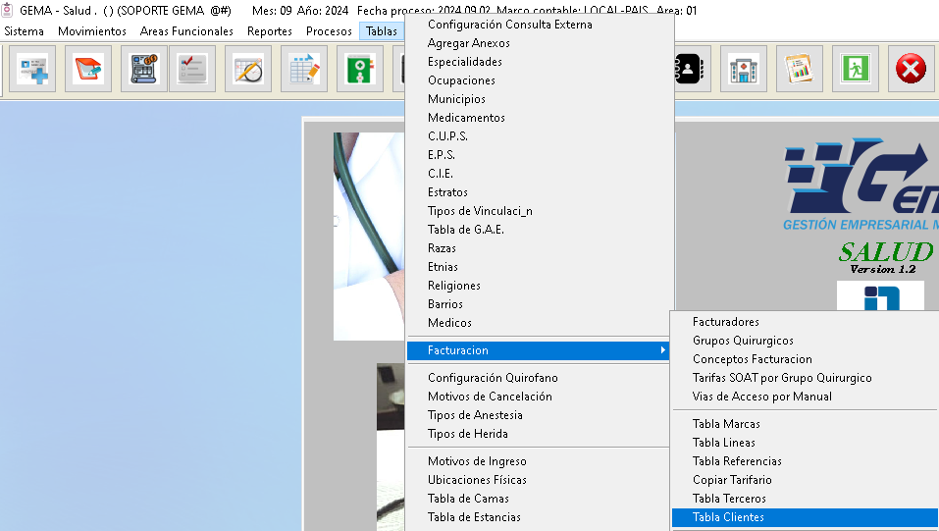Click the table with pencil edit toolbar icon
Screen dimensions: 939x531
[x=304, y=69]
